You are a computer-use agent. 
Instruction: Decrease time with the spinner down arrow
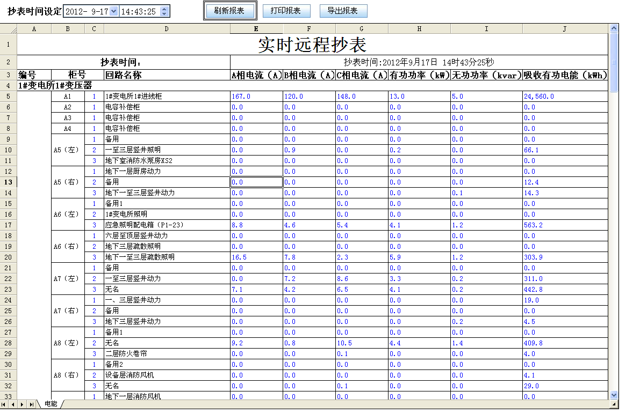pyautogui.click(x=164, y=14)
